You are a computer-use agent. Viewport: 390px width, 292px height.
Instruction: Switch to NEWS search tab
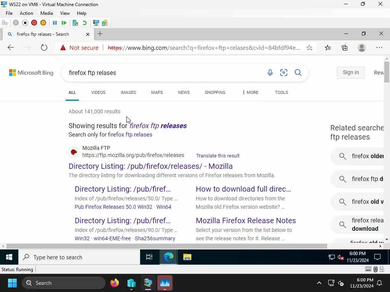pyautogui.click(x=184, y=92)
